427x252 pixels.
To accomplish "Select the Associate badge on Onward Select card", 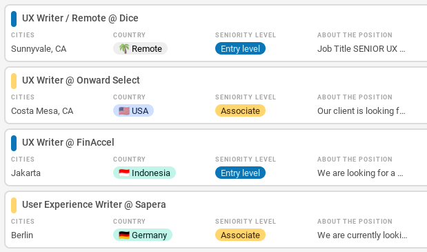I will [240, 110].
